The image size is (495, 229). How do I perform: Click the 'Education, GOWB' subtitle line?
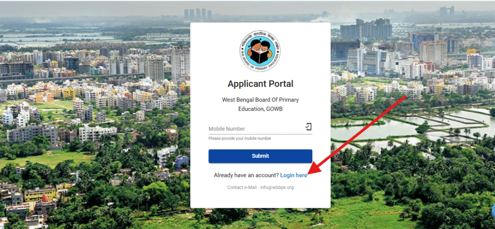tap(260, 109)
